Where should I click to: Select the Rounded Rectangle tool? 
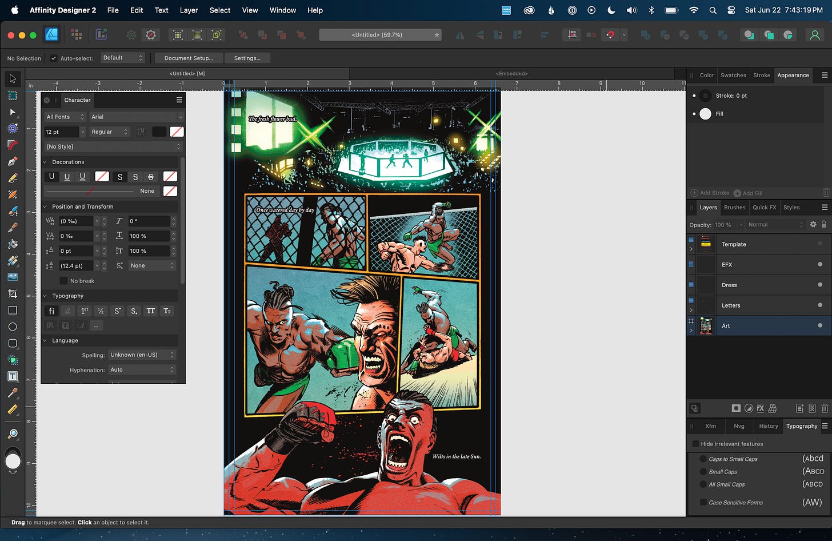pos(13,343)
